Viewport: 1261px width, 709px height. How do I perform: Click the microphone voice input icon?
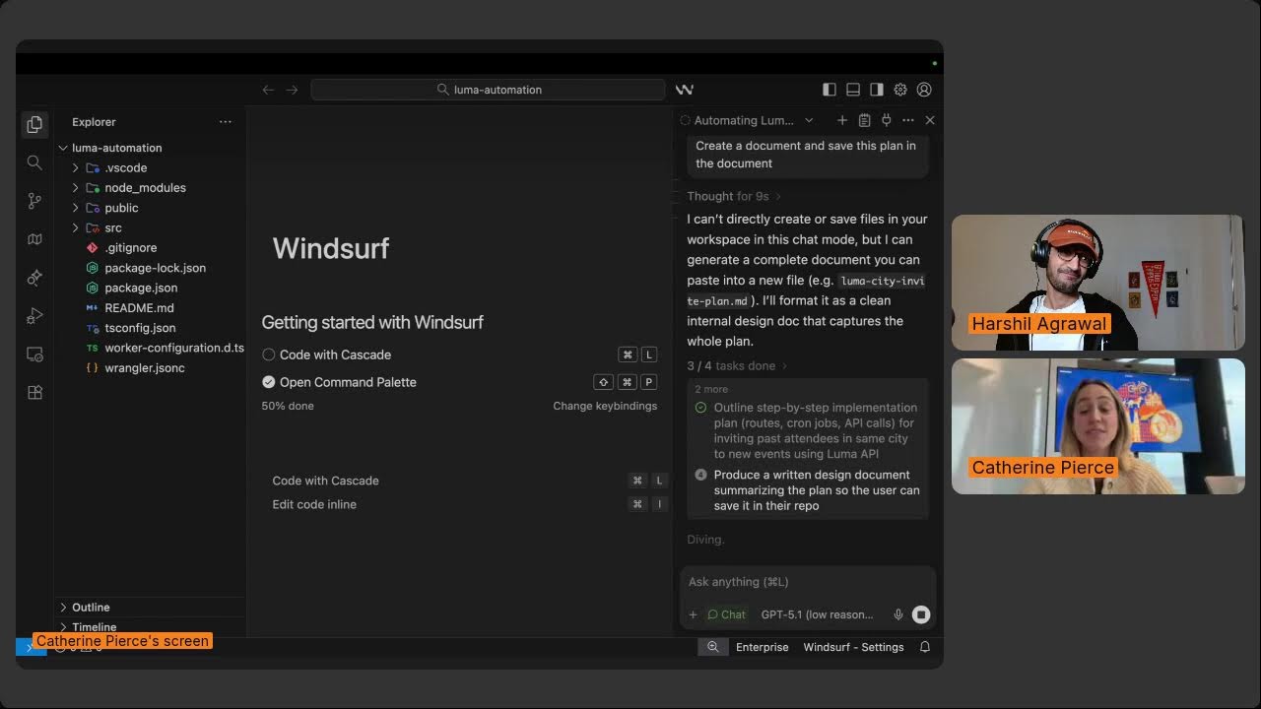pyautogui.click(x=897, y=614)
